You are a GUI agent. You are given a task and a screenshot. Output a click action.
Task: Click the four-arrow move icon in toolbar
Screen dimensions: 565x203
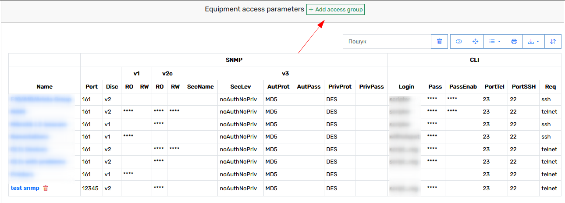pyautogui.click(x=476, y=42)
